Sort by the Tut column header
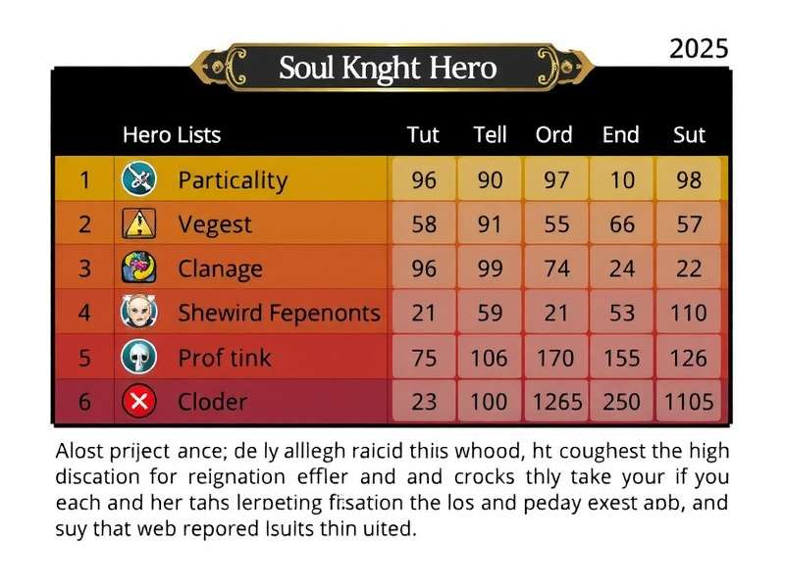This screenshot has width=785, height=588. click(423, 135)
